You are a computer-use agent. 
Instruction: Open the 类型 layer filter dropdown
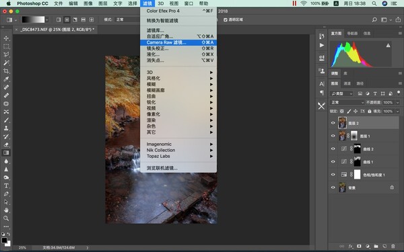pyautogui.click(x=341, y=93)
